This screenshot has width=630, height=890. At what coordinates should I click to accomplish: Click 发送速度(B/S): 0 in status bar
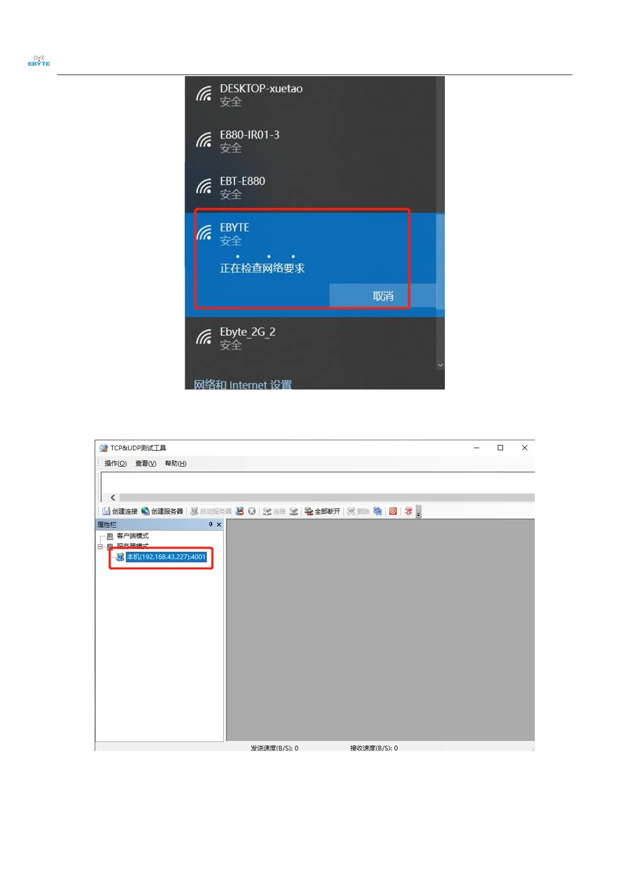(274, 748)
